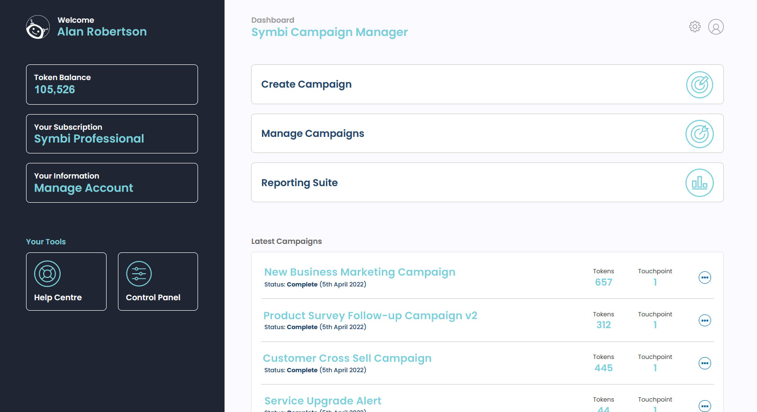Open the Reporting Suite card
Image resolution: width=757 pixels, height=412 pixels.
coord(487,182)
